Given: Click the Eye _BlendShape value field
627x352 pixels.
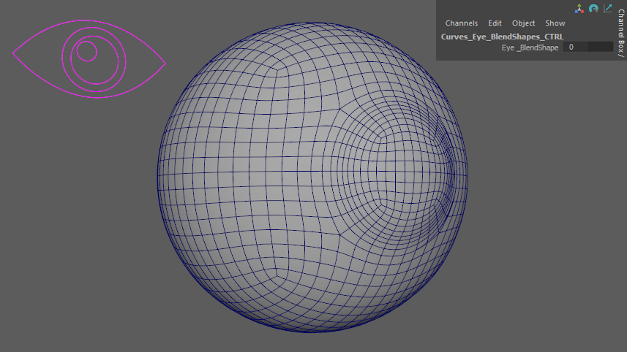Looking at the screenshot, I should tap(587, 47).
